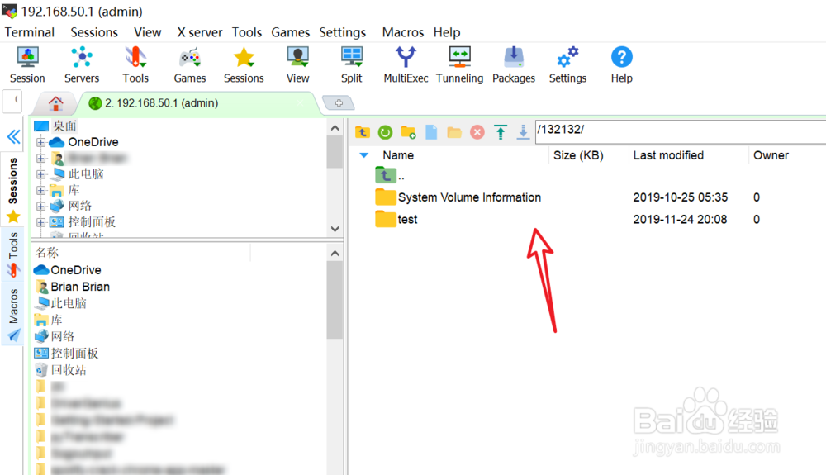Open the Games menu
This screenshot has height=475, width=826.
(290, 32)
